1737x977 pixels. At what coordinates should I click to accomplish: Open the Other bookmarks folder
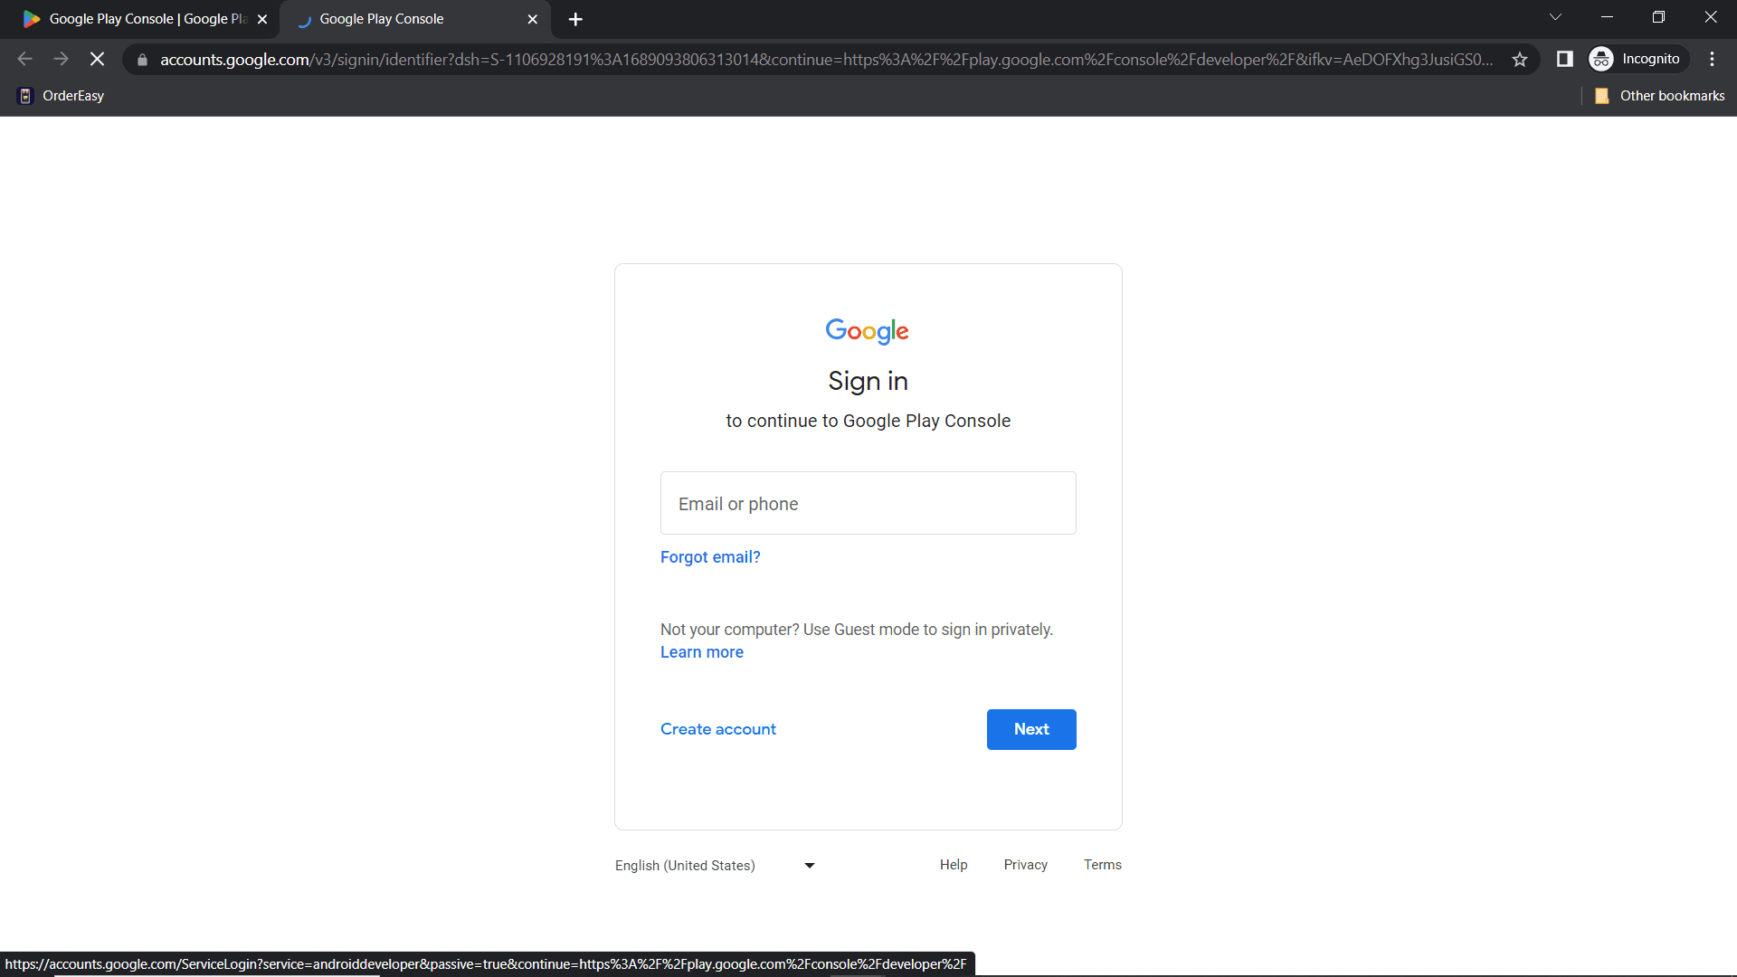[1659, 96]
